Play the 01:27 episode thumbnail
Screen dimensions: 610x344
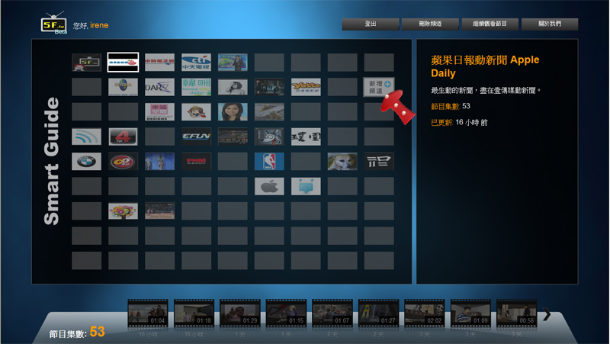coord(378,313)
